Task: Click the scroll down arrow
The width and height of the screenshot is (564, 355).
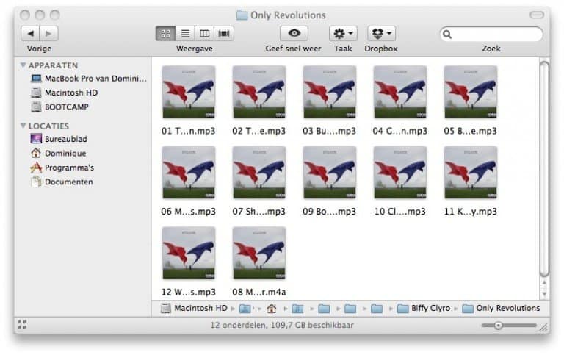Action: 545,294
